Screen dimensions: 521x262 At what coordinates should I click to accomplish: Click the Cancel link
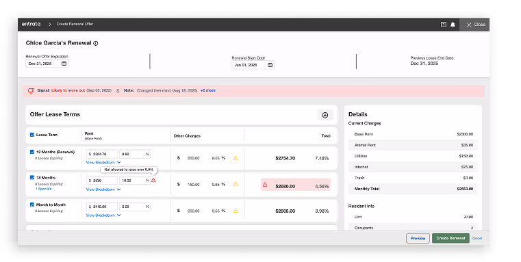(x=476, y=238)
